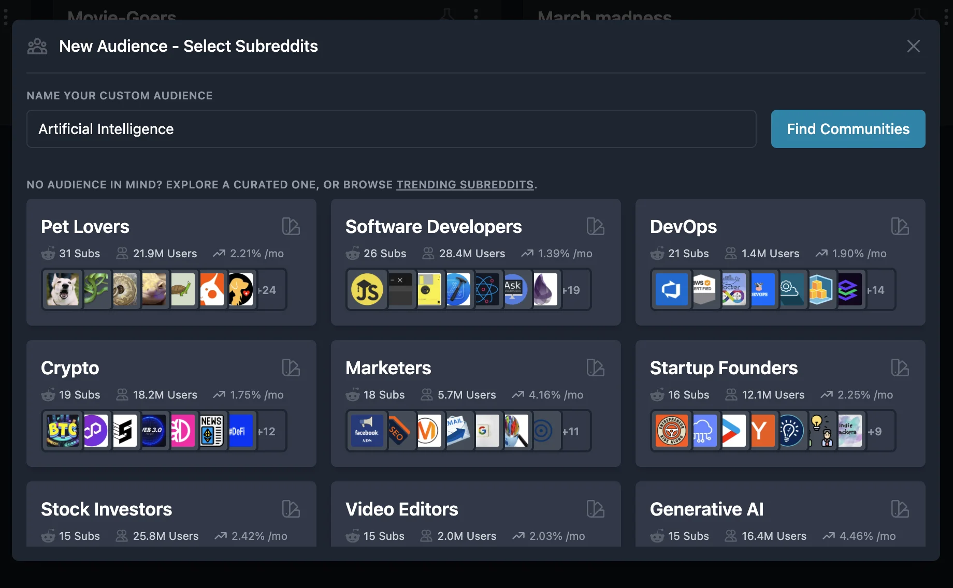The height and width of the screenshot is (588, 953).
Task: Select the Software Developers audience title
Action: pyautogui.click(x=434, y=227)
